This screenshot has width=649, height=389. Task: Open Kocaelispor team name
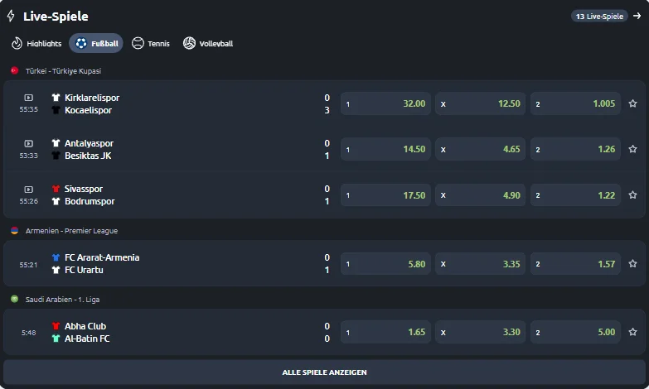point(88,110)
